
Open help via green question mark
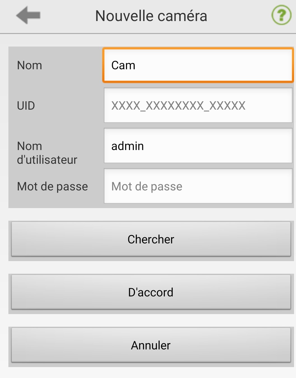[281, 15]
